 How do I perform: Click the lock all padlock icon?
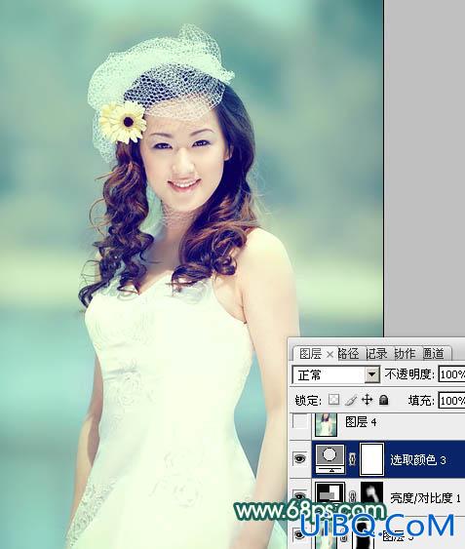383,400
